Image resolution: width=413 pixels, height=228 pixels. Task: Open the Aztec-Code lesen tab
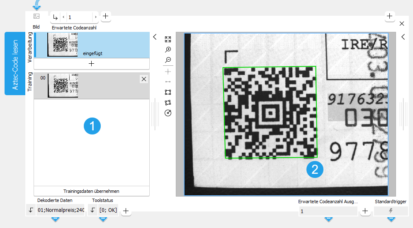(x=15, y=64)
